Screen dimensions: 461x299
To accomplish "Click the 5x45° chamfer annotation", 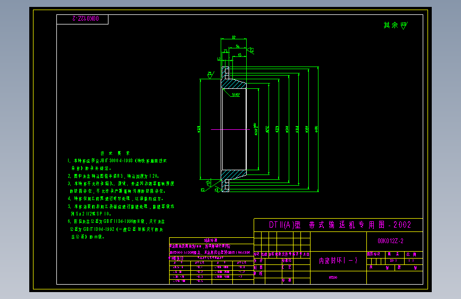I will tap(236, 95).
